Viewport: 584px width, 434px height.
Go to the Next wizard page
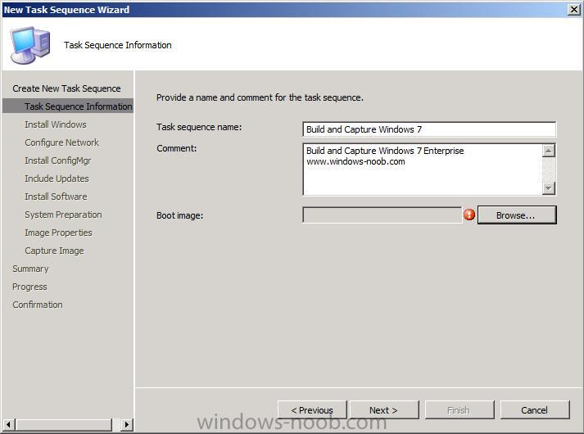pos(384,409)
